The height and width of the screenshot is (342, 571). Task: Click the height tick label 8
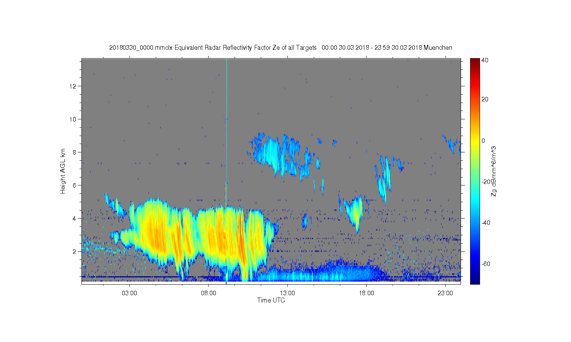coord(75,152)
